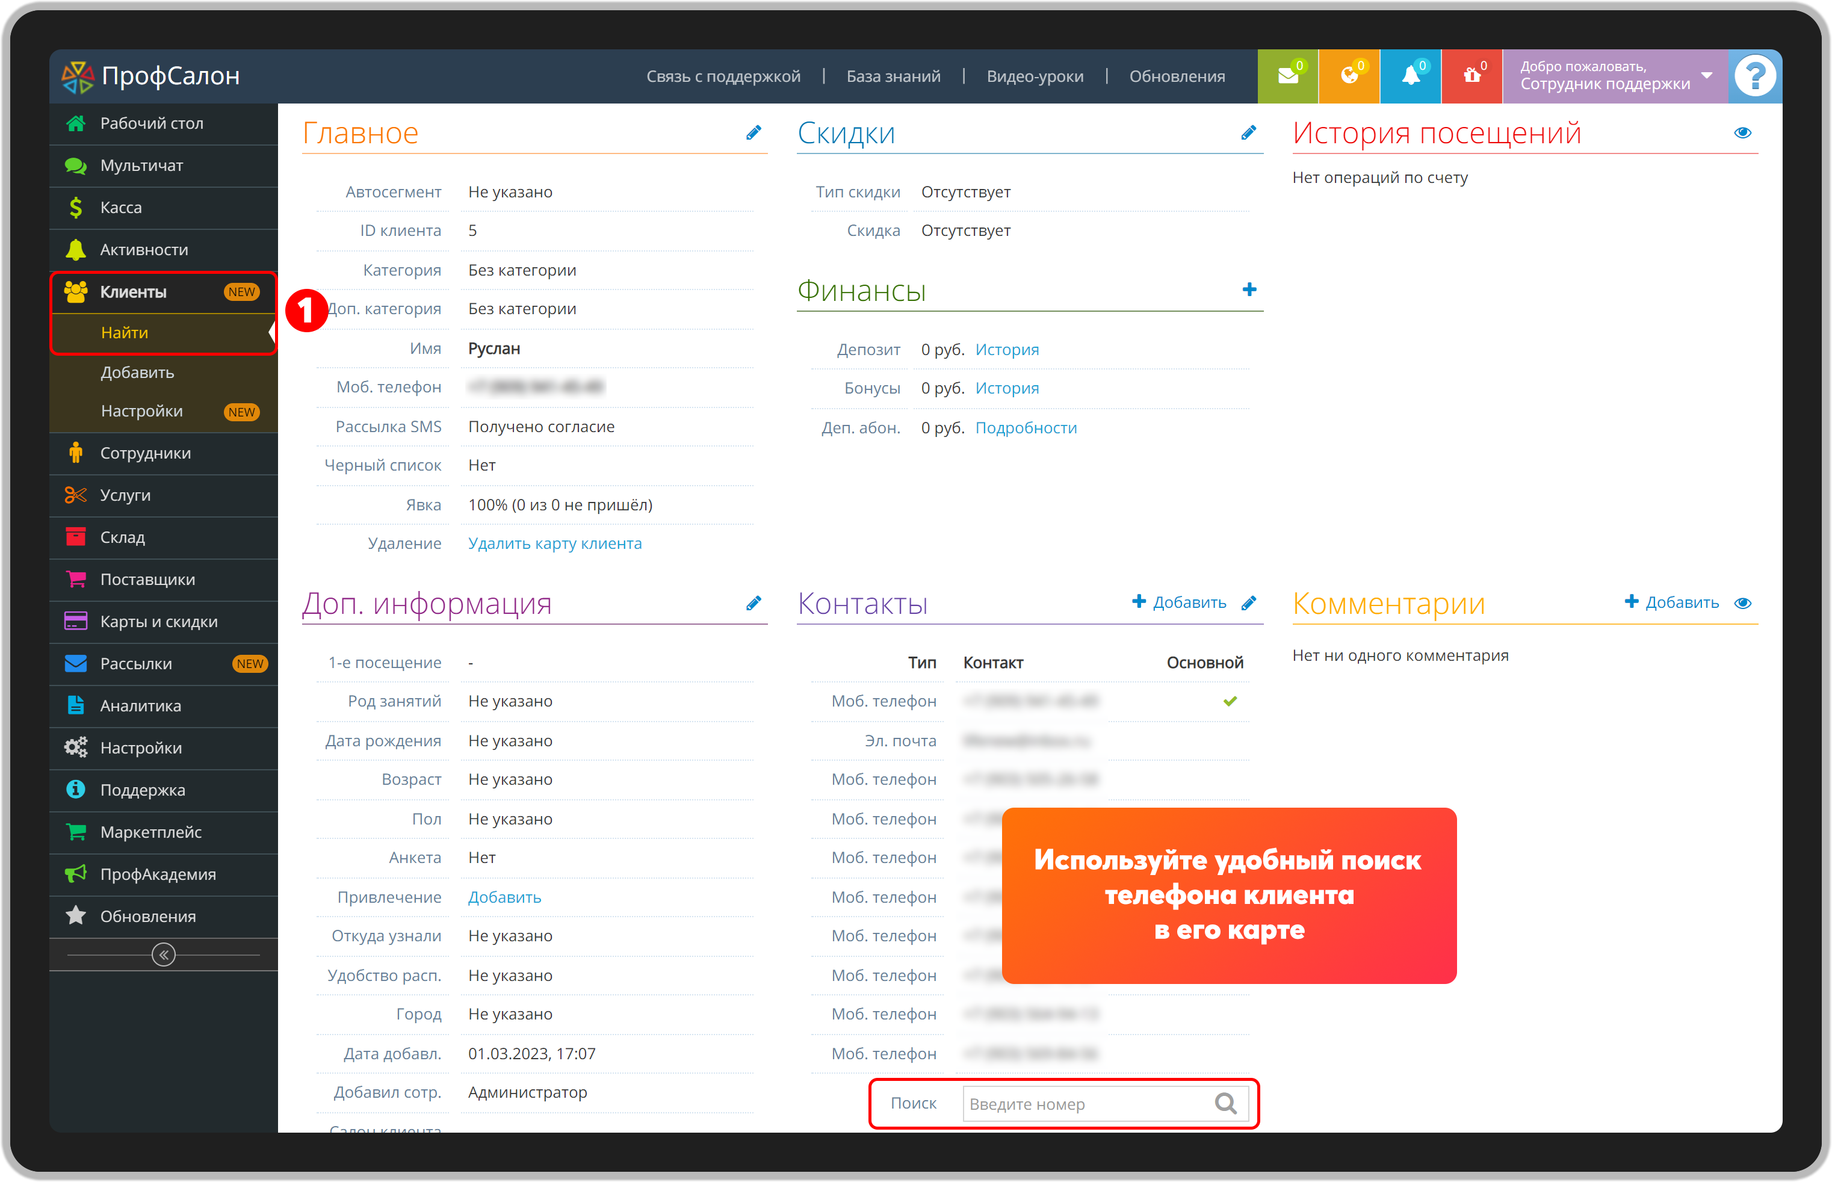The width and height of the screenshot is (1832, 1182).
Task: Edit Доп. информация with pencil icon
Action: (754, 603)
